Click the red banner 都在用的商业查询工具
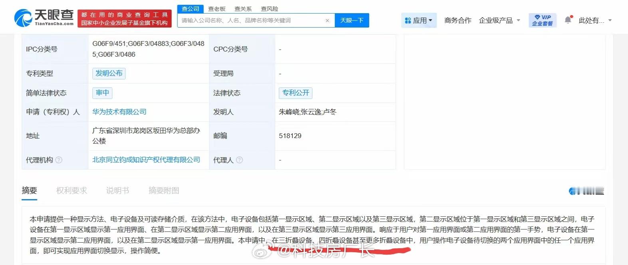 coord(124,19)
